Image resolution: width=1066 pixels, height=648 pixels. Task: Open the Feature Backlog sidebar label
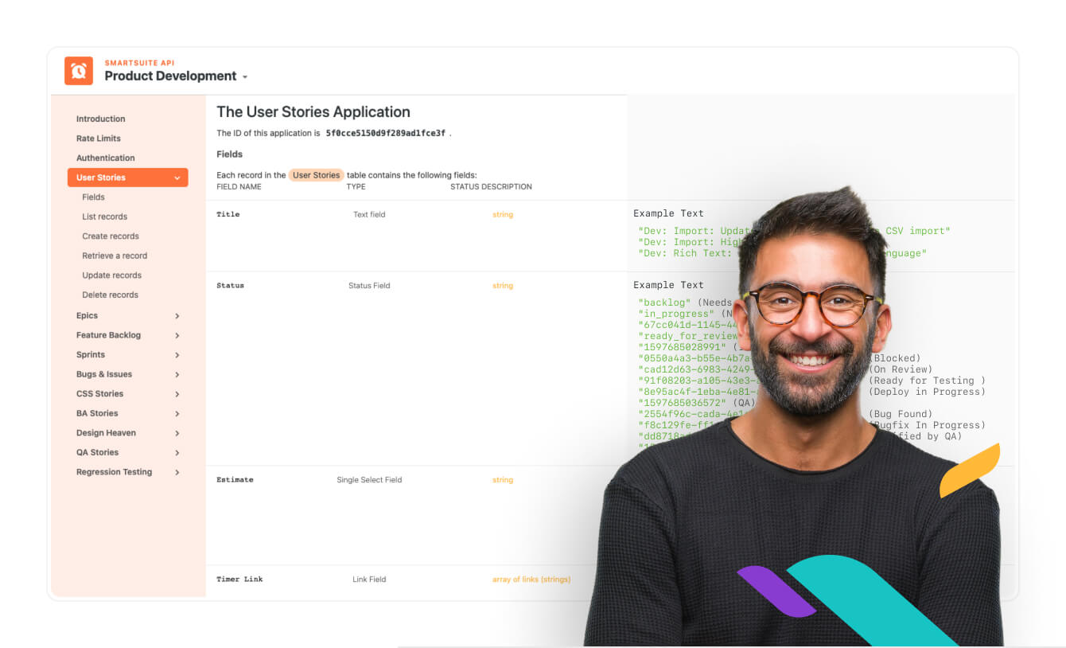click(x=108, y=335)
